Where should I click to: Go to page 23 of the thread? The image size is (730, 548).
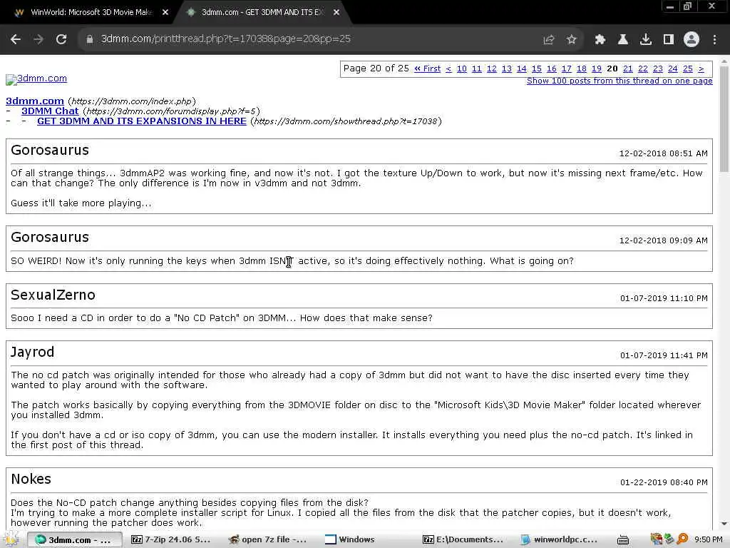pyautogui.click(x=657, y=68)
